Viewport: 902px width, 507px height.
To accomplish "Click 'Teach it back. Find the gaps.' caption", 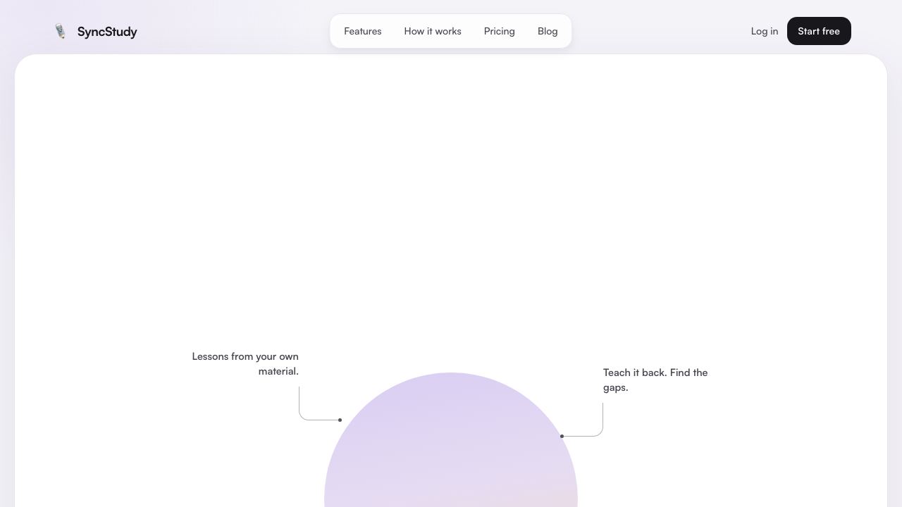I will pos(655,380).
